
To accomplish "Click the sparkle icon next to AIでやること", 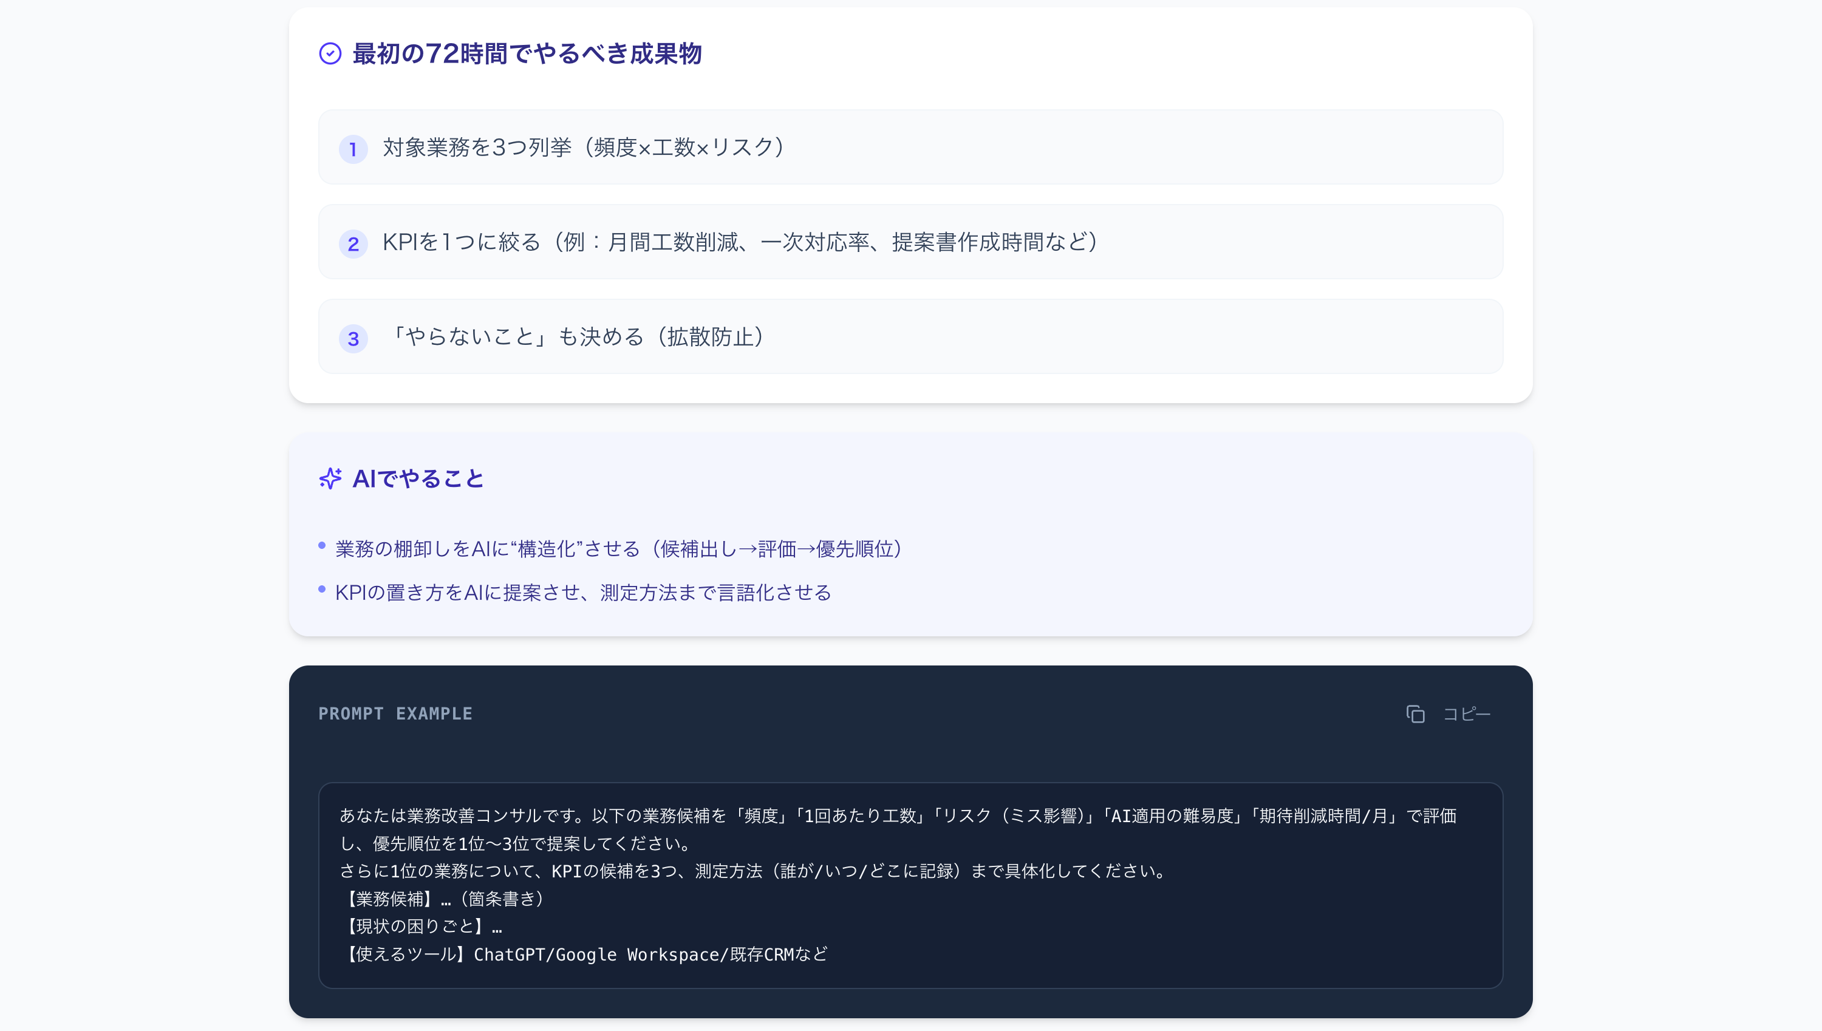I will [330, 478].
